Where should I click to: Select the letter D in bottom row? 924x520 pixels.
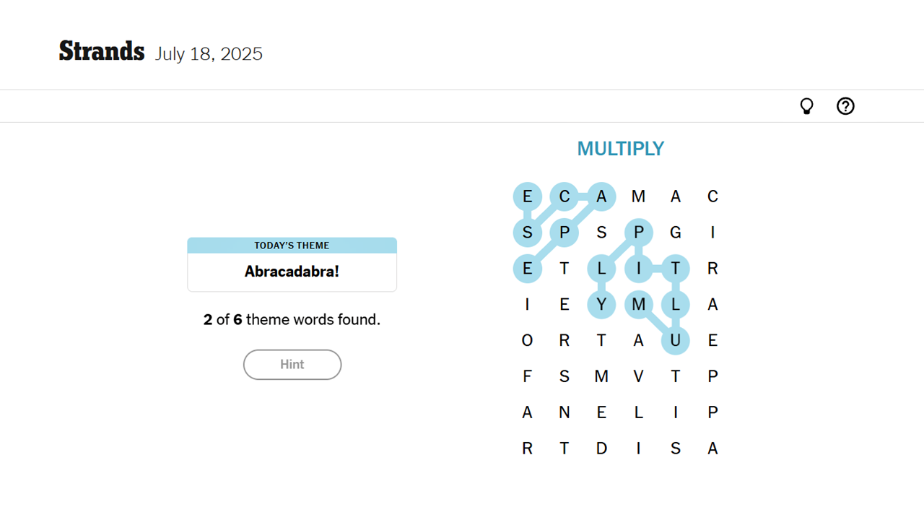point(601,448)
